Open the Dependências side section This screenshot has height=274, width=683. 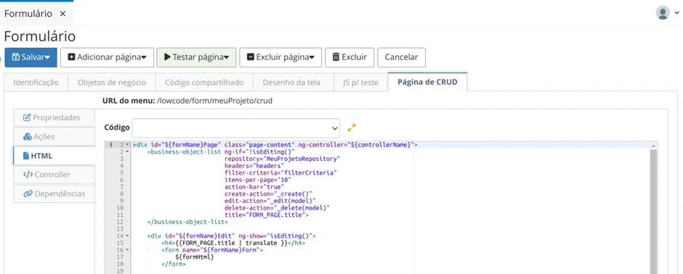pos(54,194)
